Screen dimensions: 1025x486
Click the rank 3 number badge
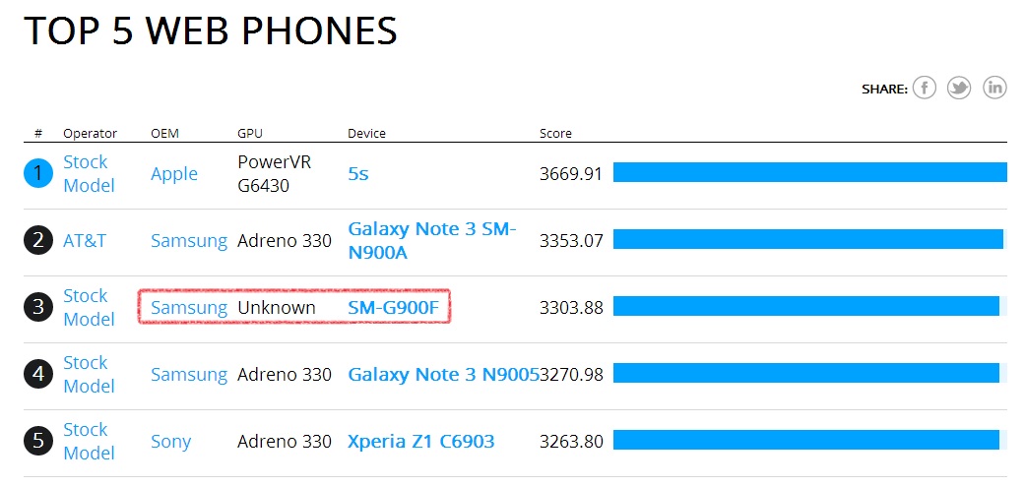coord(37,308)
